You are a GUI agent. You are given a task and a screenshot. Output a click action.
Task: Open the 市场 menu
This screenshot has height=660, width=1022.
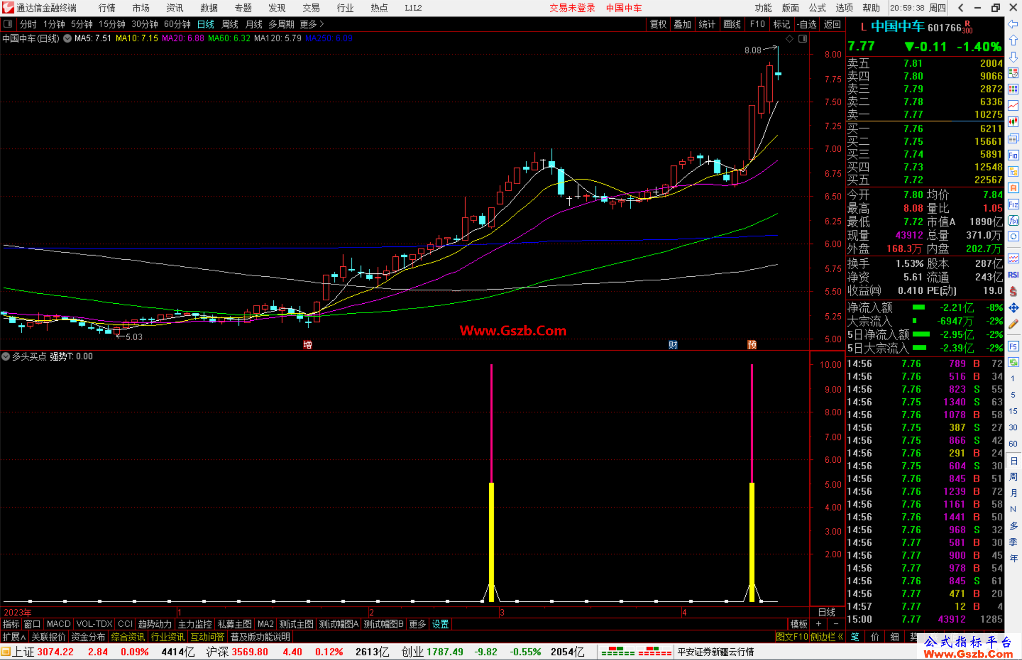pyautogui.click(x=141, y=8)
